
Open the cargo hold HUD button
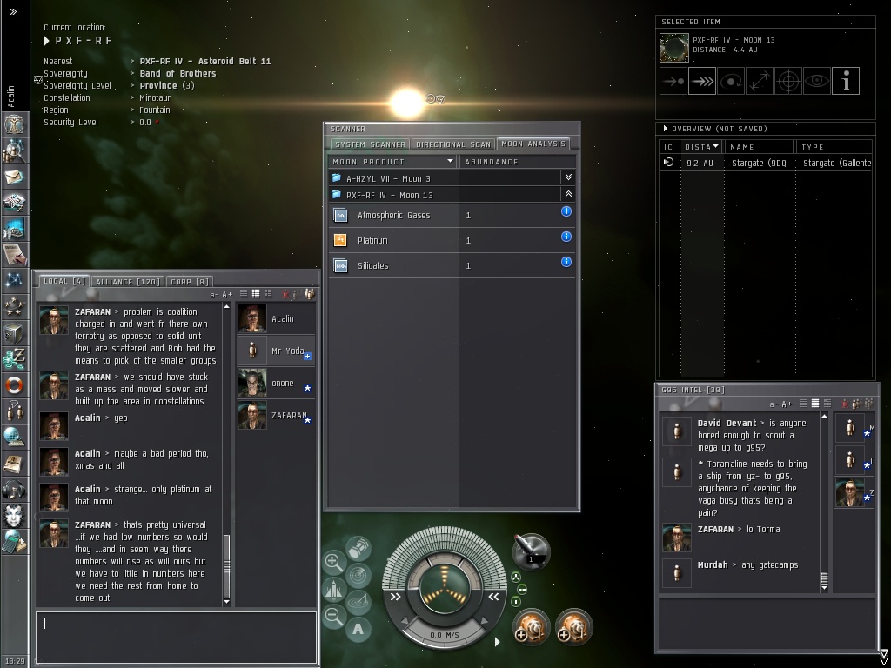click(358, 549)
